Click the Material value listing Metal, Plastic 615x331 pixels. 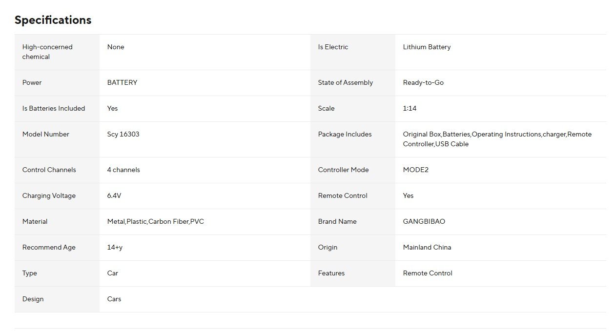(155, 221)
